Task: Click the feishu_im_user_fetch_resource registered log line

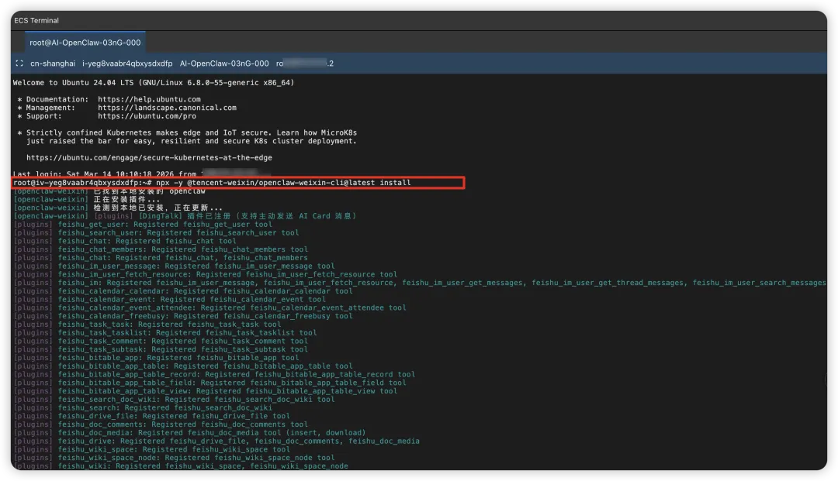Action: 205,274
